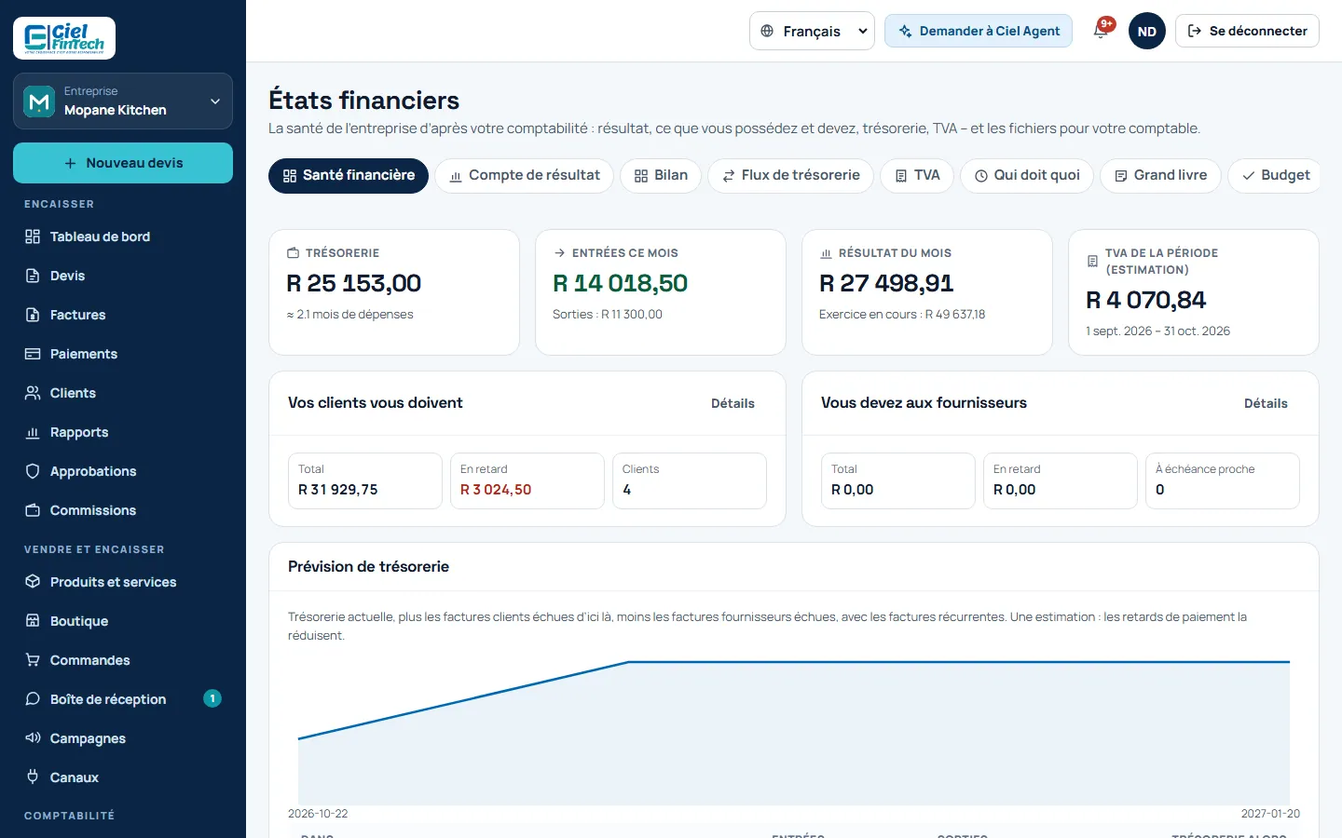This screenshot has height=838, width=1342.
Task: Open the Français language dropdown
Action: 812,31
